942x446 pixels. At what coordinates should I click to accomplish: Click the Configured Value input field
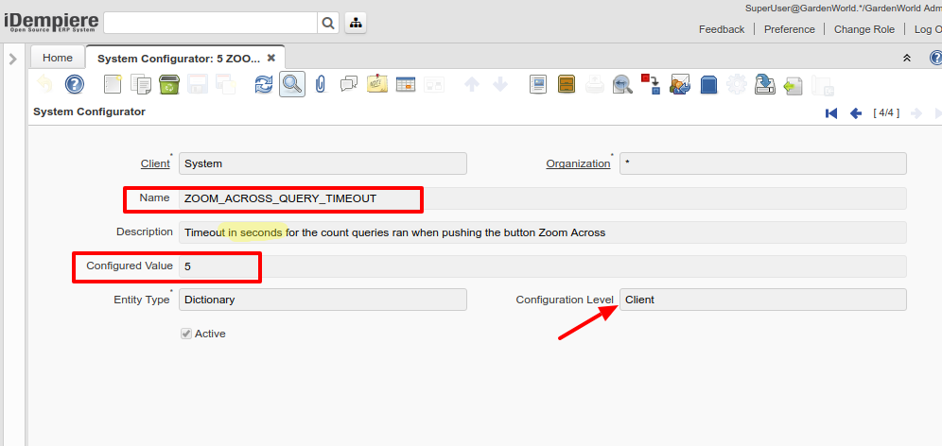coord(542,267)
